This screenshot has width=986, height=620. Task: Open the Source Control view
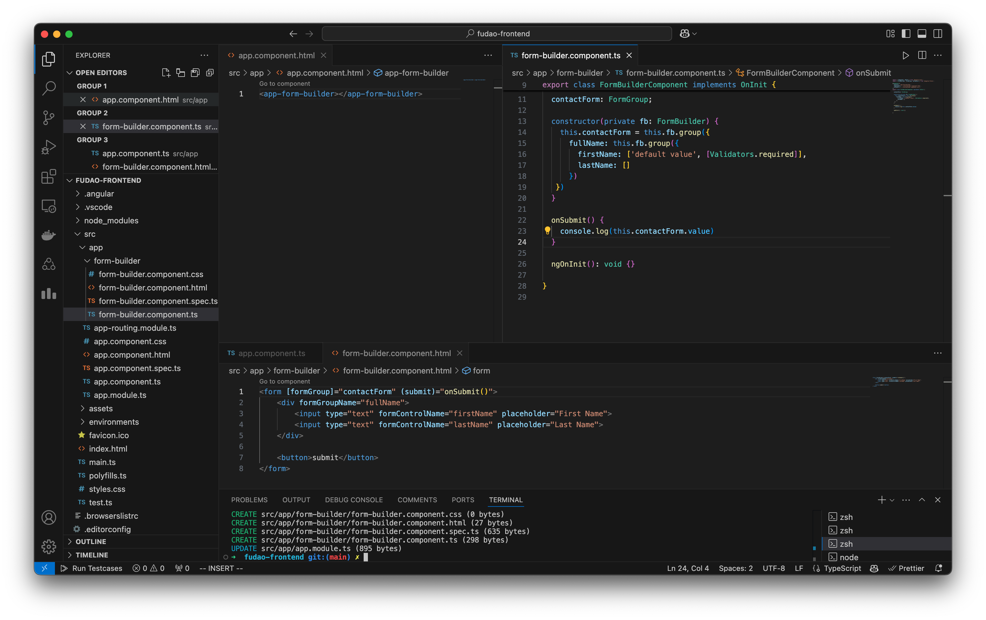[49, 117]
